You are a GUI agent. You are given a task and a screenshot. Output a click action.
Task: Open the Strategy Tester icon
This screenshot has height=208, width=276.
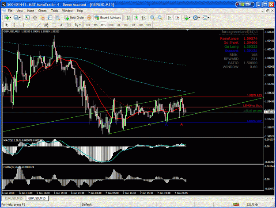click(x=57, y=18)
